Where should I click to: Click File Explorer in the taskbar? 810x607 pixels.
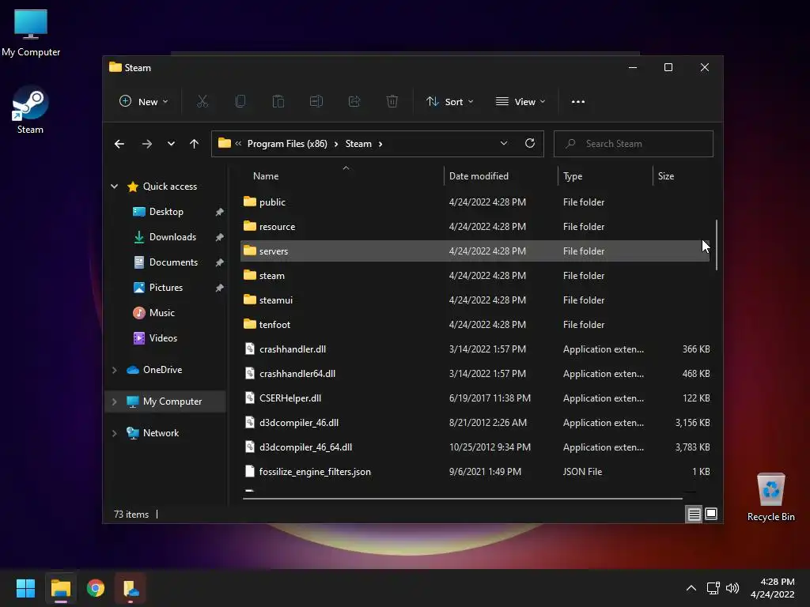[61, 588]
